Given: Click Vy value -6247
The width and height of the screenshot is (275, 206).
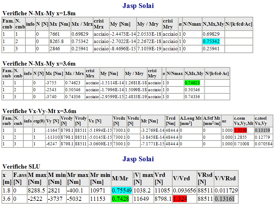Looking at the screenshot, I should [52, 144].
